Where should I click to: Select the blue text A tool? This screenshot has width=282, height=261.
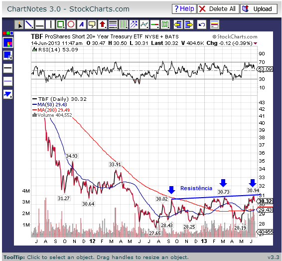[x=82, y=24]
